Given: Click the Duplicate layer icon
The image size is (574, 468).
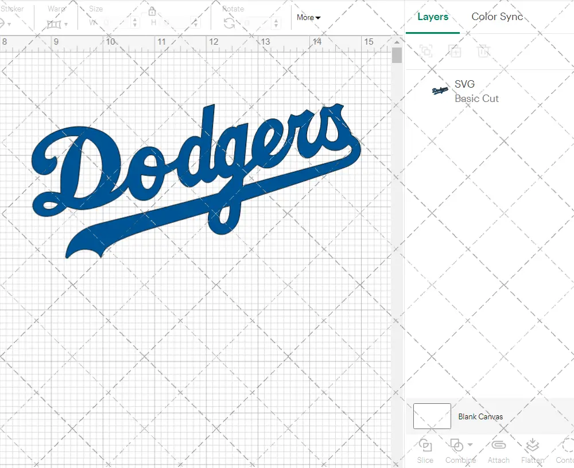Looking at the screenshot, I should coord(455,51).
